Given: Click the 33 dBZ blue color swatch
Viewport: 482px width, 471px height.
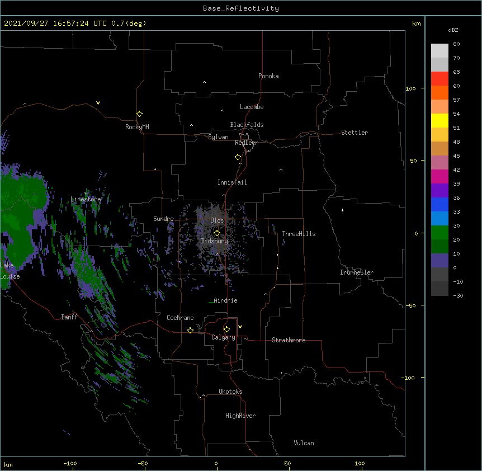Looking at the screenshot, I should (x=440, y=204).
